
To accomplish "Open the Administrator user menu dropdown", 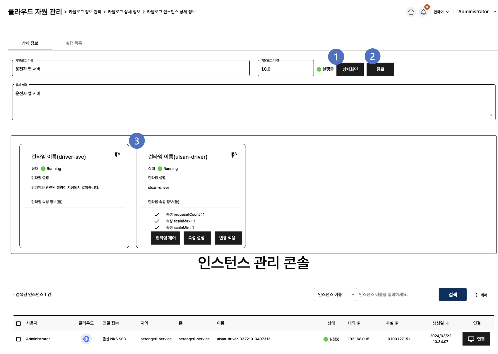I will tap(477, 12).
